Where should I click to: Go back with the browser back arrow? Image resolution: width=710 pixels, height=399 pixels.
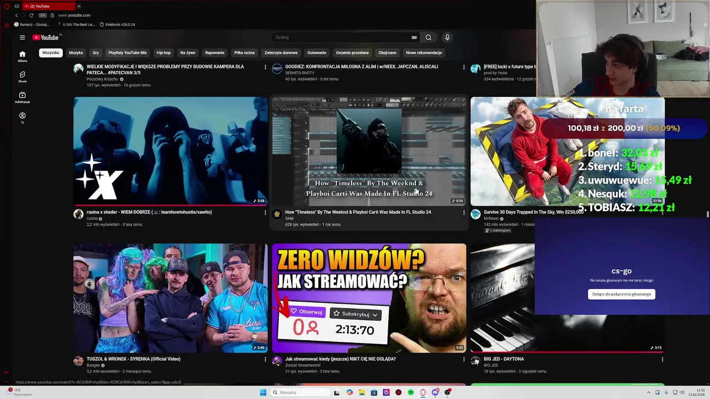point(17,15)
